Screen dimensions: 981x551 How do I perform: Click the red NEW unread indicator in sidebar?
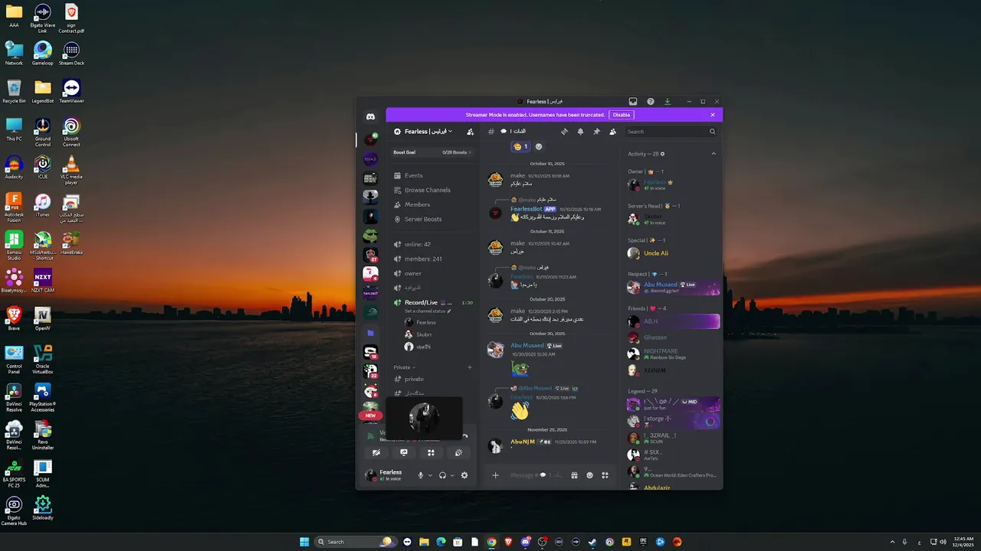coord(370,416)
